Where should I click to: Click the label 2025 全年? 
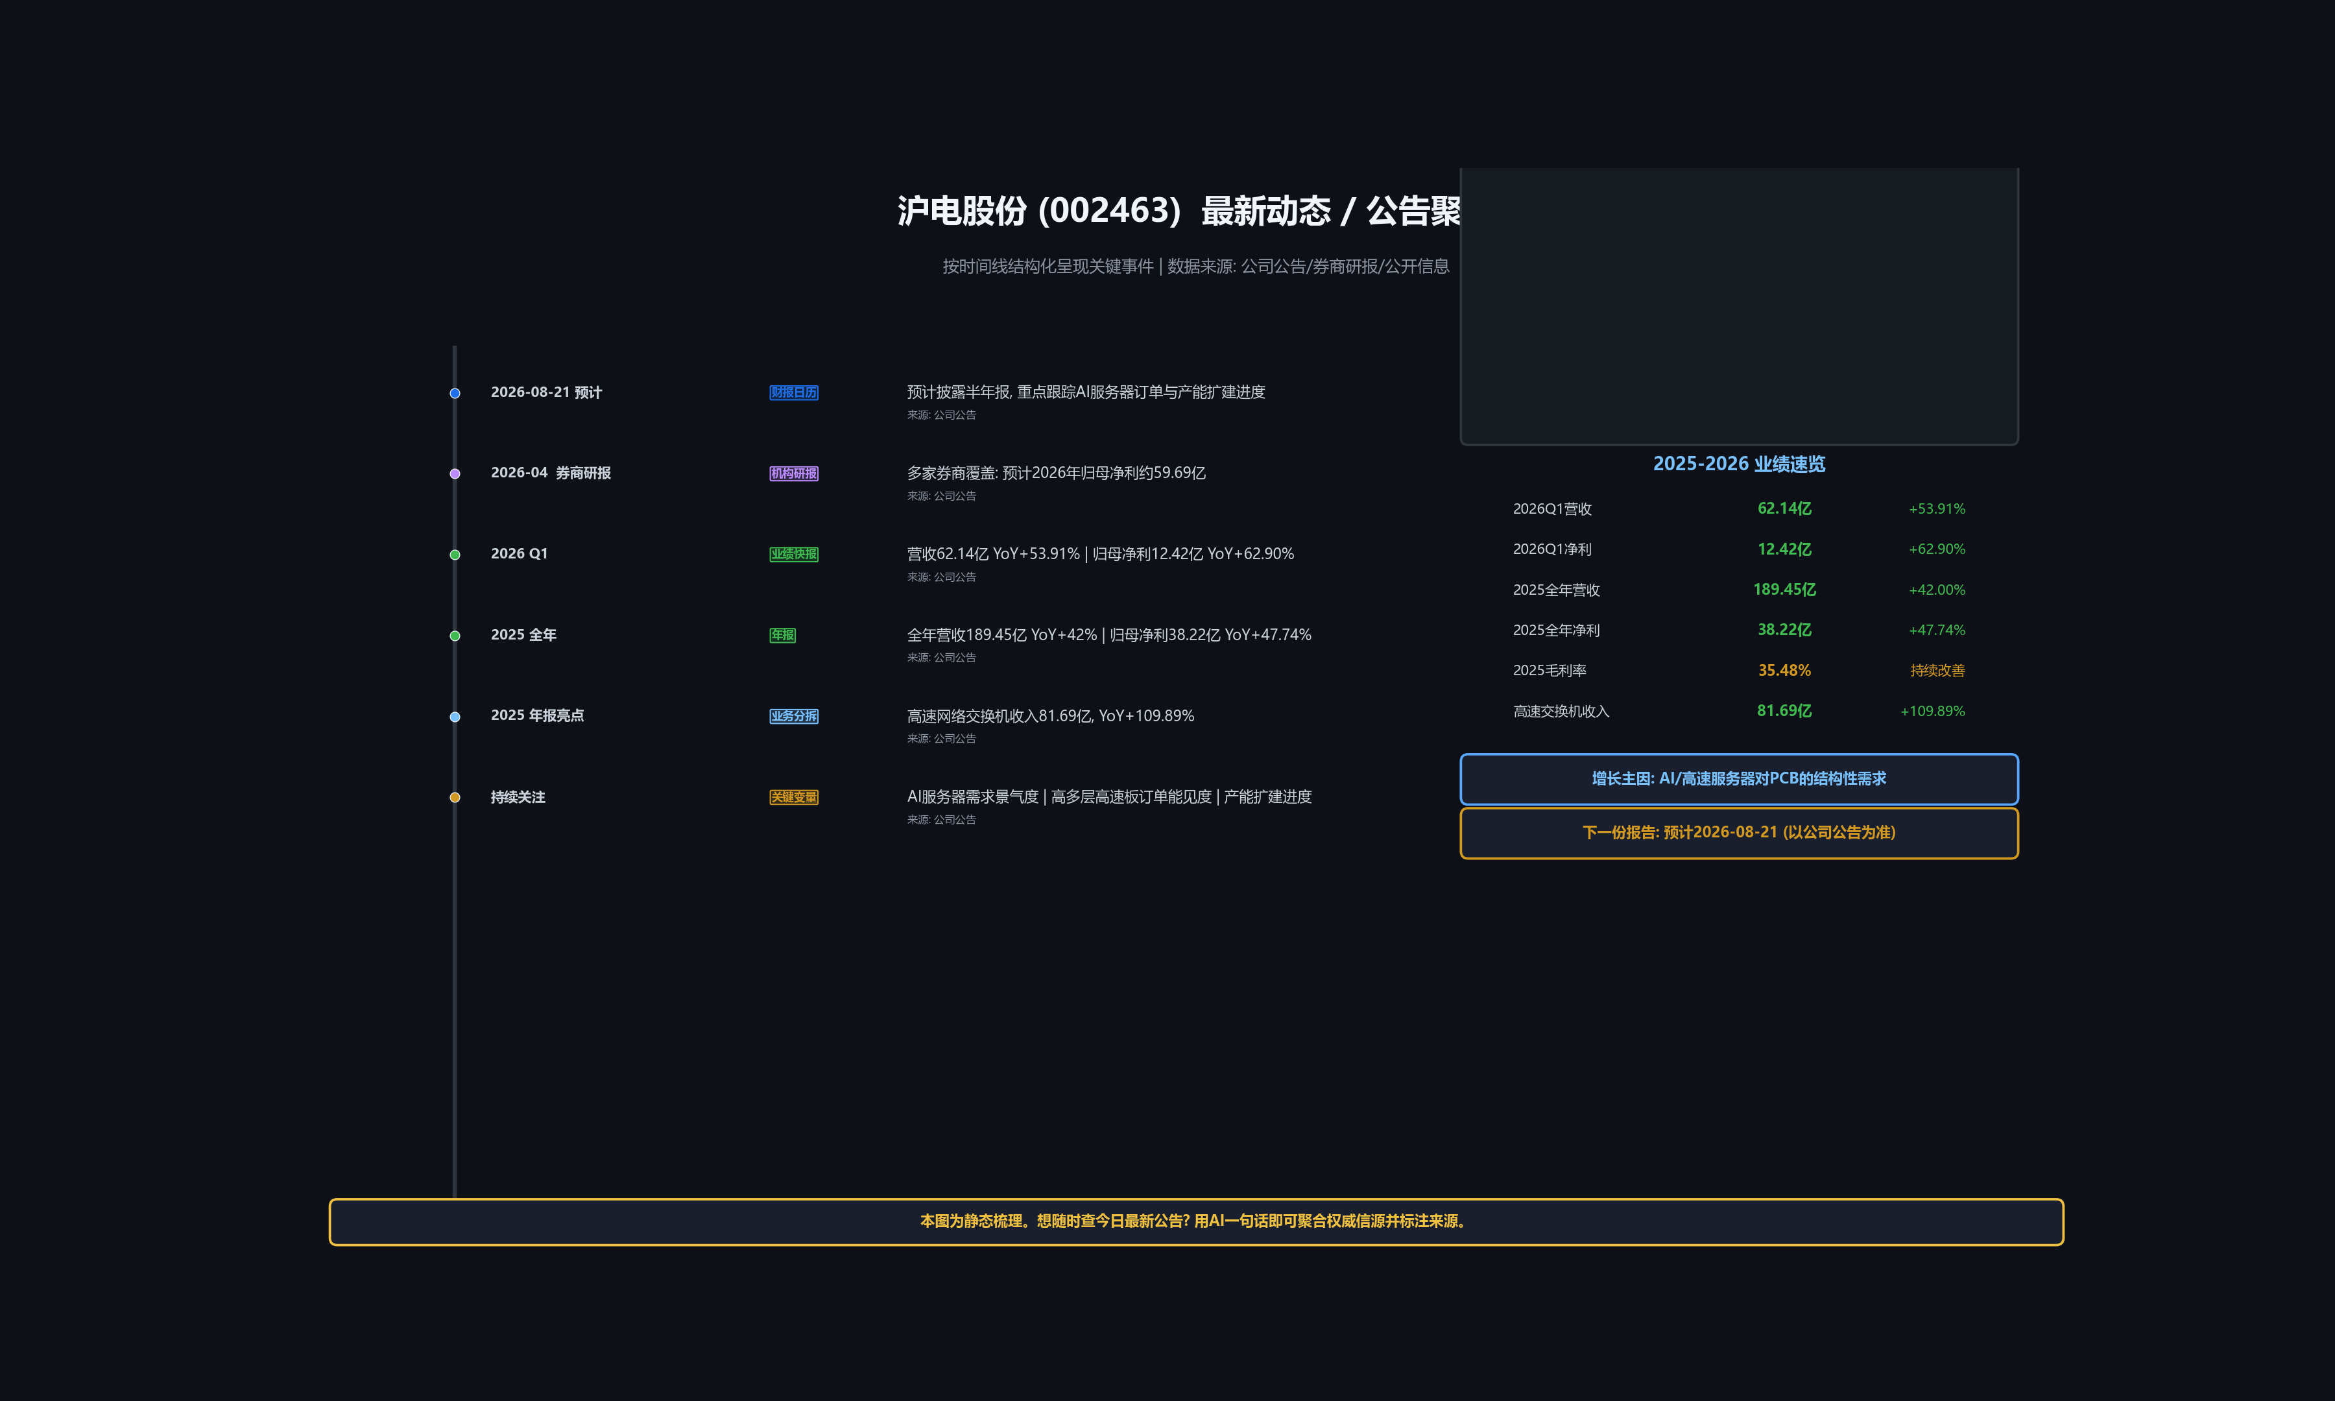[523, 636]
